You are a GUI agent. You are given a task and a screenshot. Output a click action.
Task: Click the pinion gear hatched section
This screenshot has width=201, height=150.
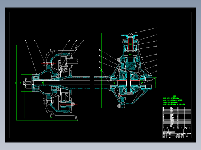point(131,66)
